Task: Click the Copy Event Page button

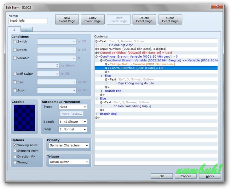Action: click(93, 19)
